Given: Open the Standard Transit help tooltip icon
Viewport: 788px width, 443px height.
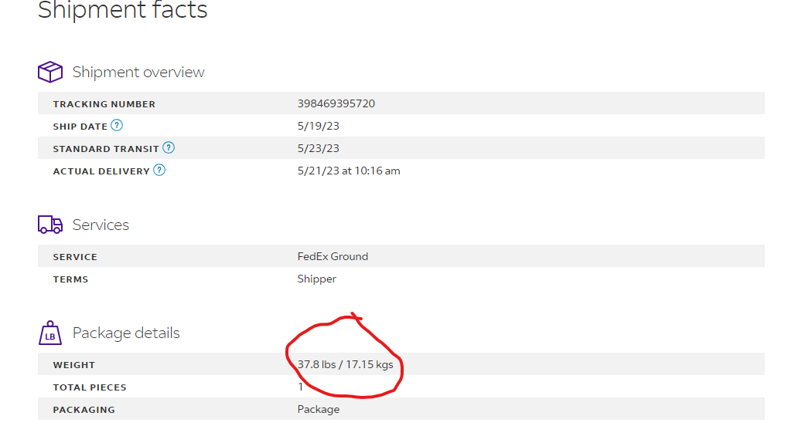Looking at the screenshot, I should coord(169,148).
